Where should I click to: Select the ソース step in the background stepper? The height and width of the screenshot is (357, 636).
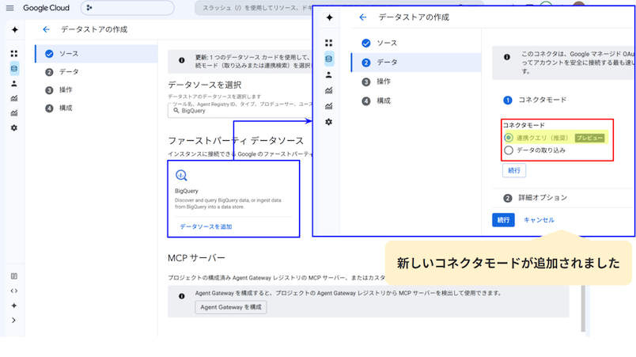click(97, 54)
